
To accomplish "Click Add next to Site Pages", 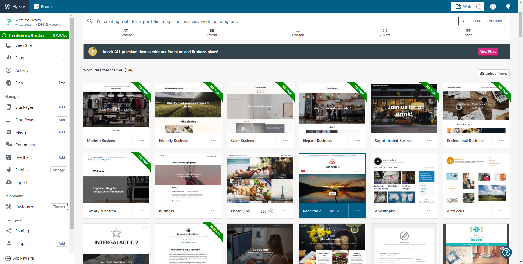I will point(62,107).
